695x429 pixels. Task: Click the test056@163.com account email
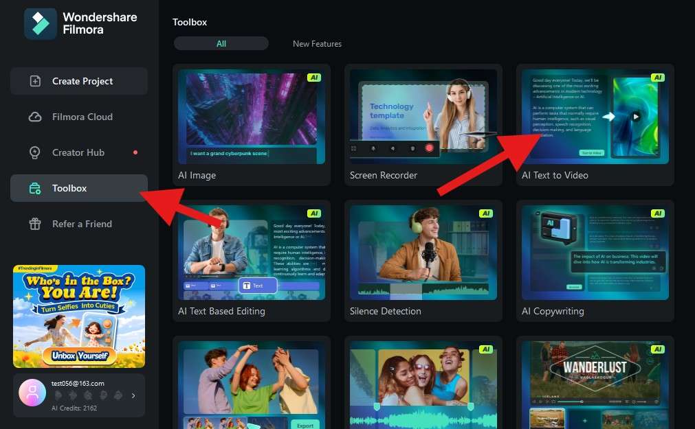pyautogui.click(x=78, y=384)
